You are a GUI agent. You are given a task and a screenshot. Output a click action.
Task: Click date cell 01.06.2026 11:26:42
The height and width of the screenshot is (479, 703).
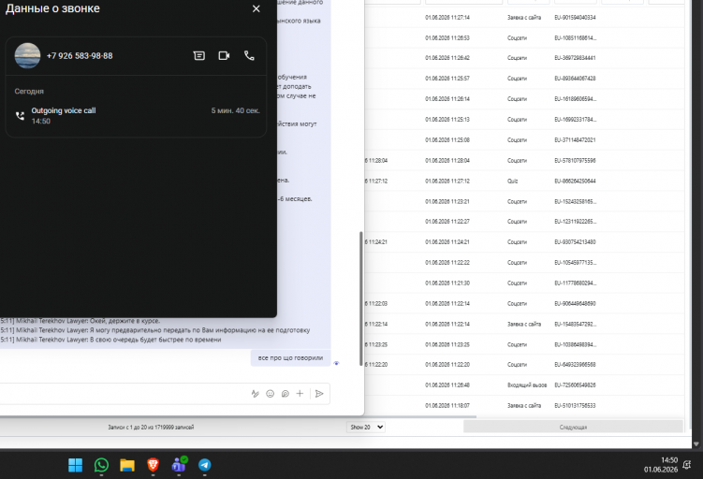(447, 58)
